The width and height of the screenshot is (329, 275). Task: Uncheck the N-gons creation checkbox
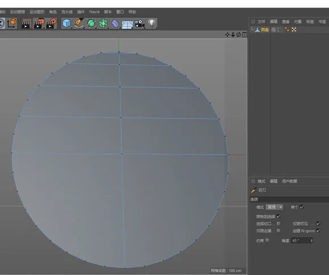point(318,231)
